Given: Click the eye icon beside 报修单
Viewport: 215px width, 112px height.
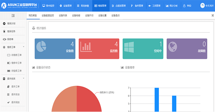Looking at the screenshot, I should pos(4,39).
